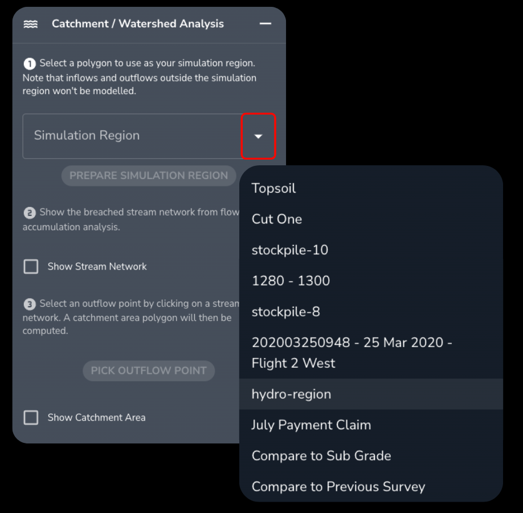
Task: Choose stockpile-8 from the list
Action: [286, 312]
